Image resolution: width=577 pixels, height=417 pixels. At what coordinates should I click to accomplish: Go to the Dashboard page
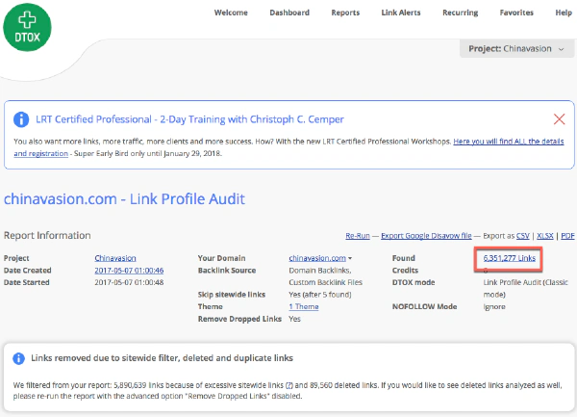[x=289, y=13]
